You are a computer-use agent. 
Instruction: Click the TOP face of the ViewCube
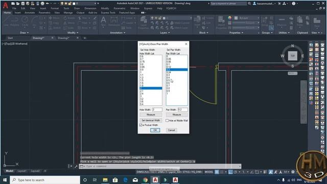(x=293, y=56)
